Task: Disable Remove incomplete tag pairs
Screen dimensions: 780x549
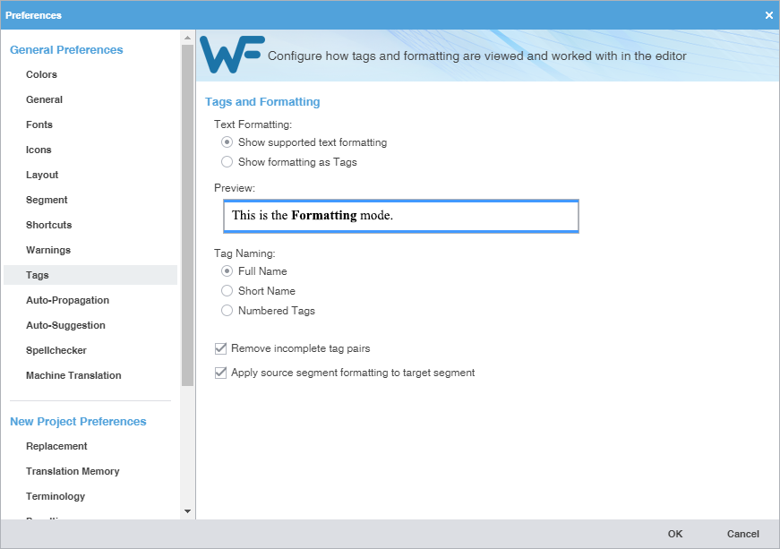Action: (x=220, y=348)
